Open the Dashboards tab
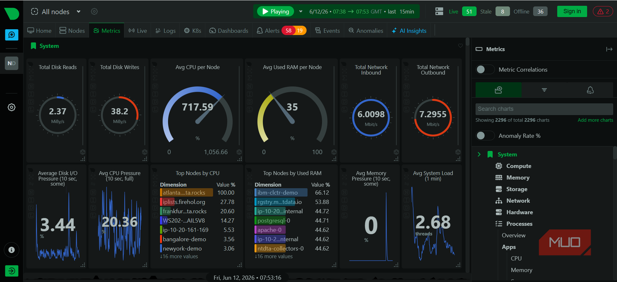Screen dimensions: 617x282 [x=229, y=30]
